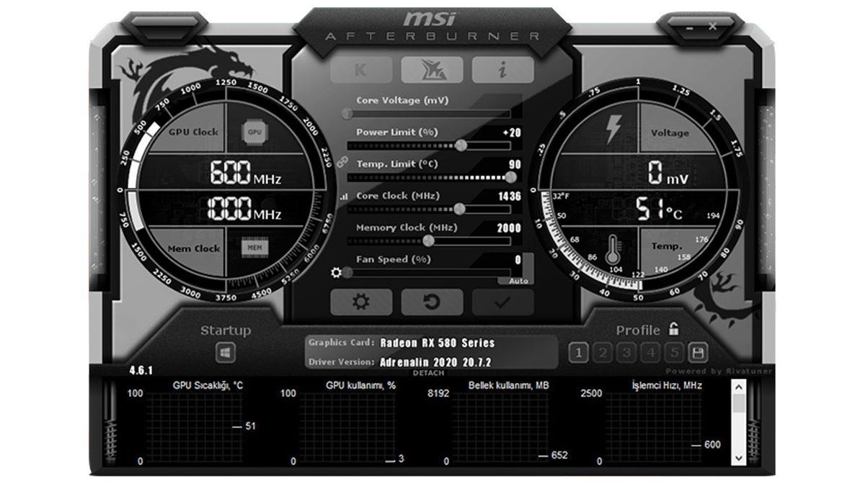Screen dimensions: 865x486
Task: Reset settings with the circular arrow button
Action: [x=432, y=302]
